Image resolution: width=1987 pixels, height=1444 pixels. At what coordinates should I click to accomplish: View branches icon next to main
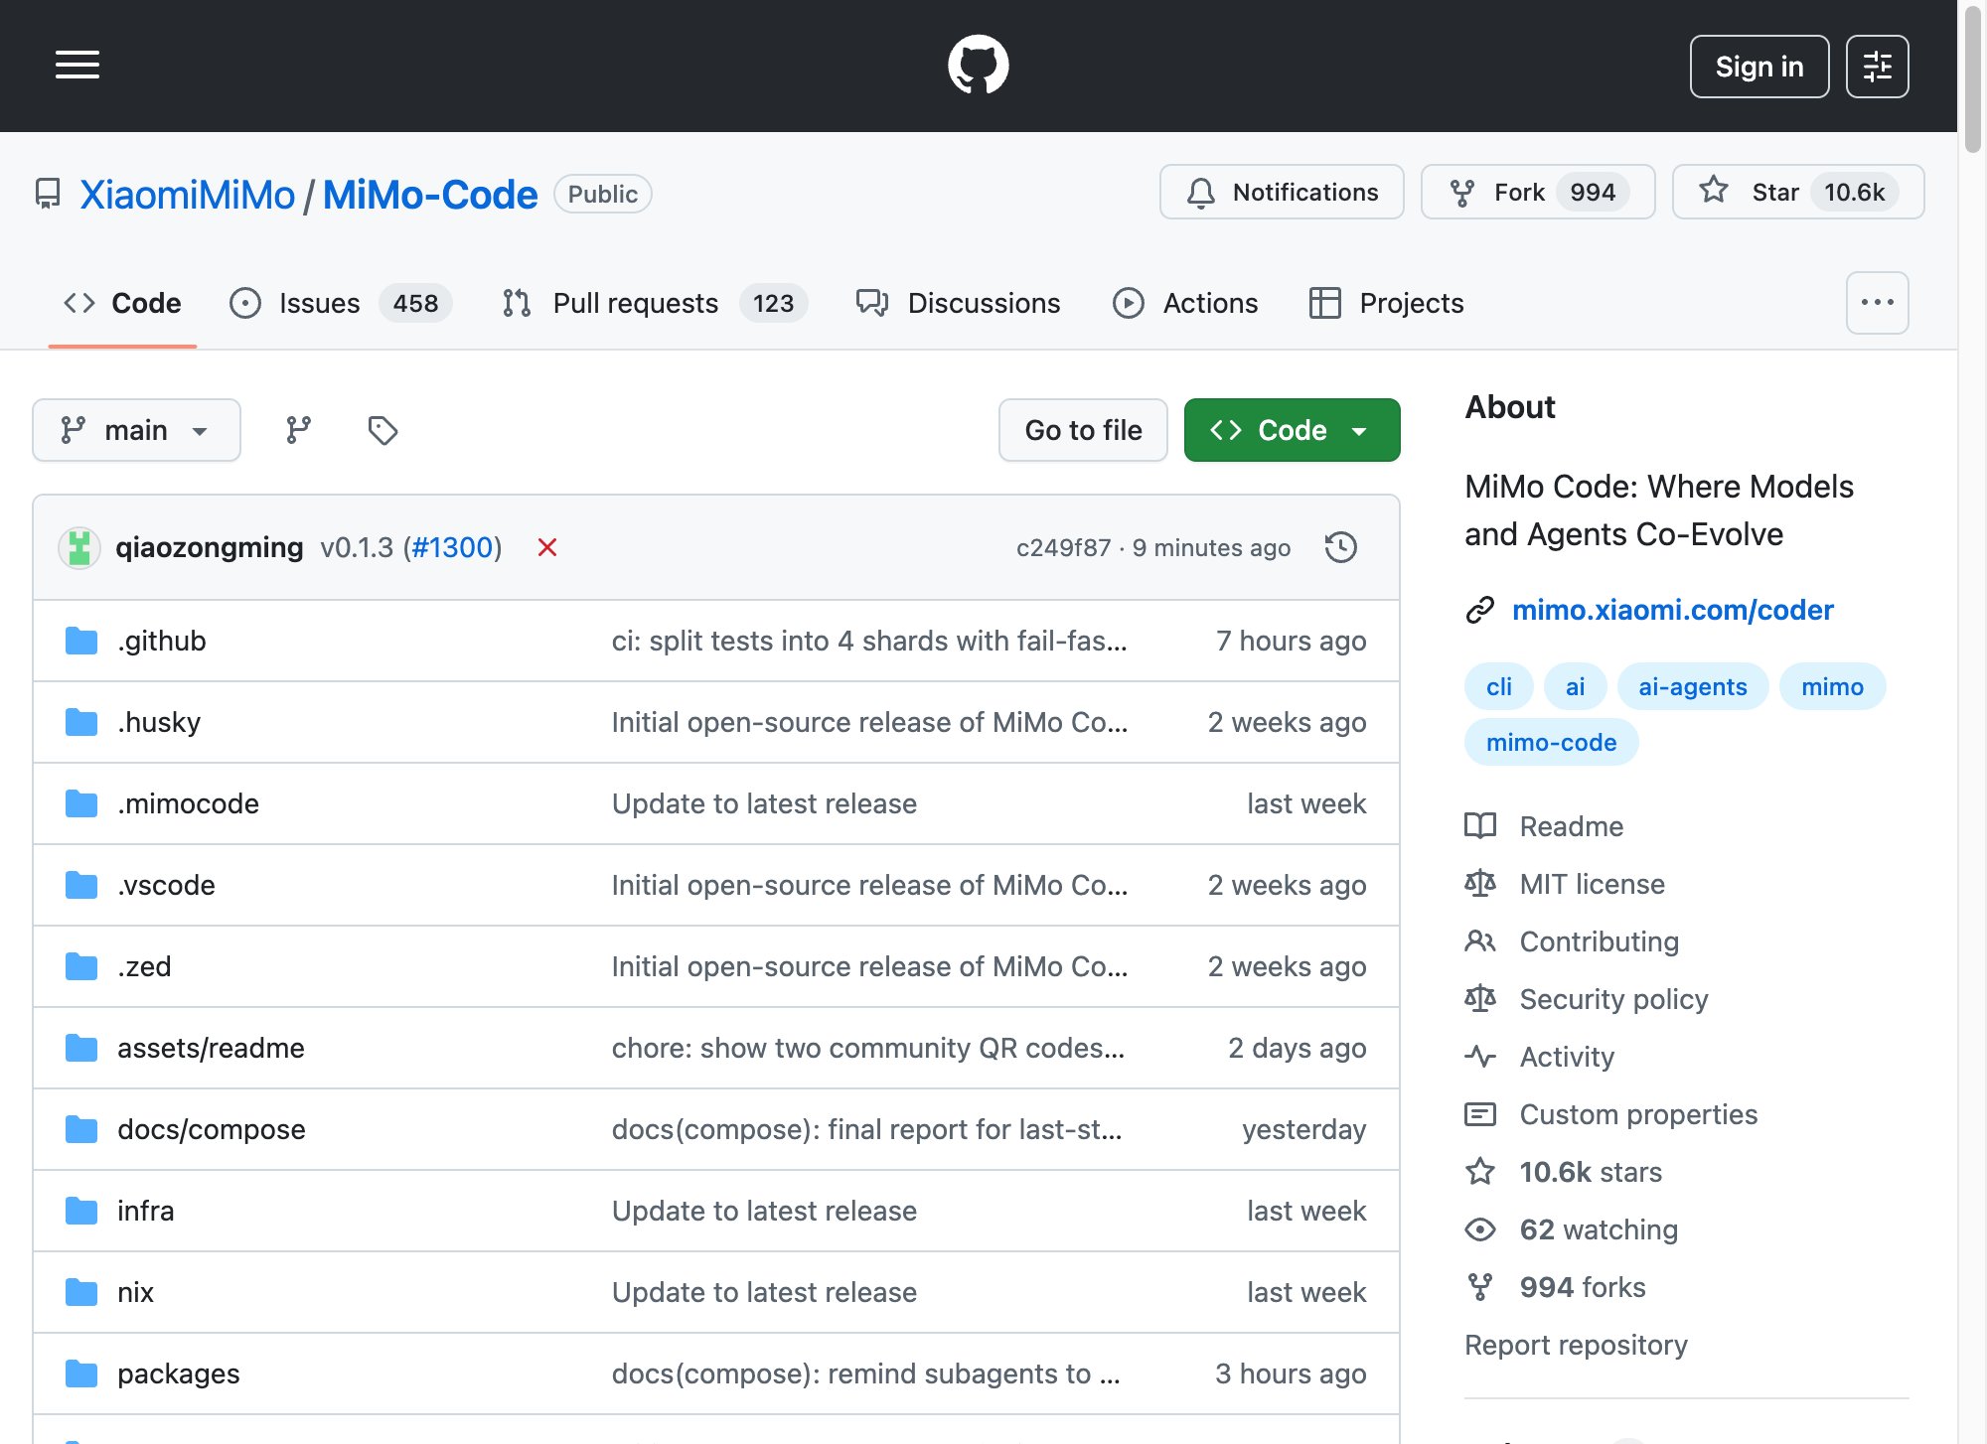(x=298, y=430)
